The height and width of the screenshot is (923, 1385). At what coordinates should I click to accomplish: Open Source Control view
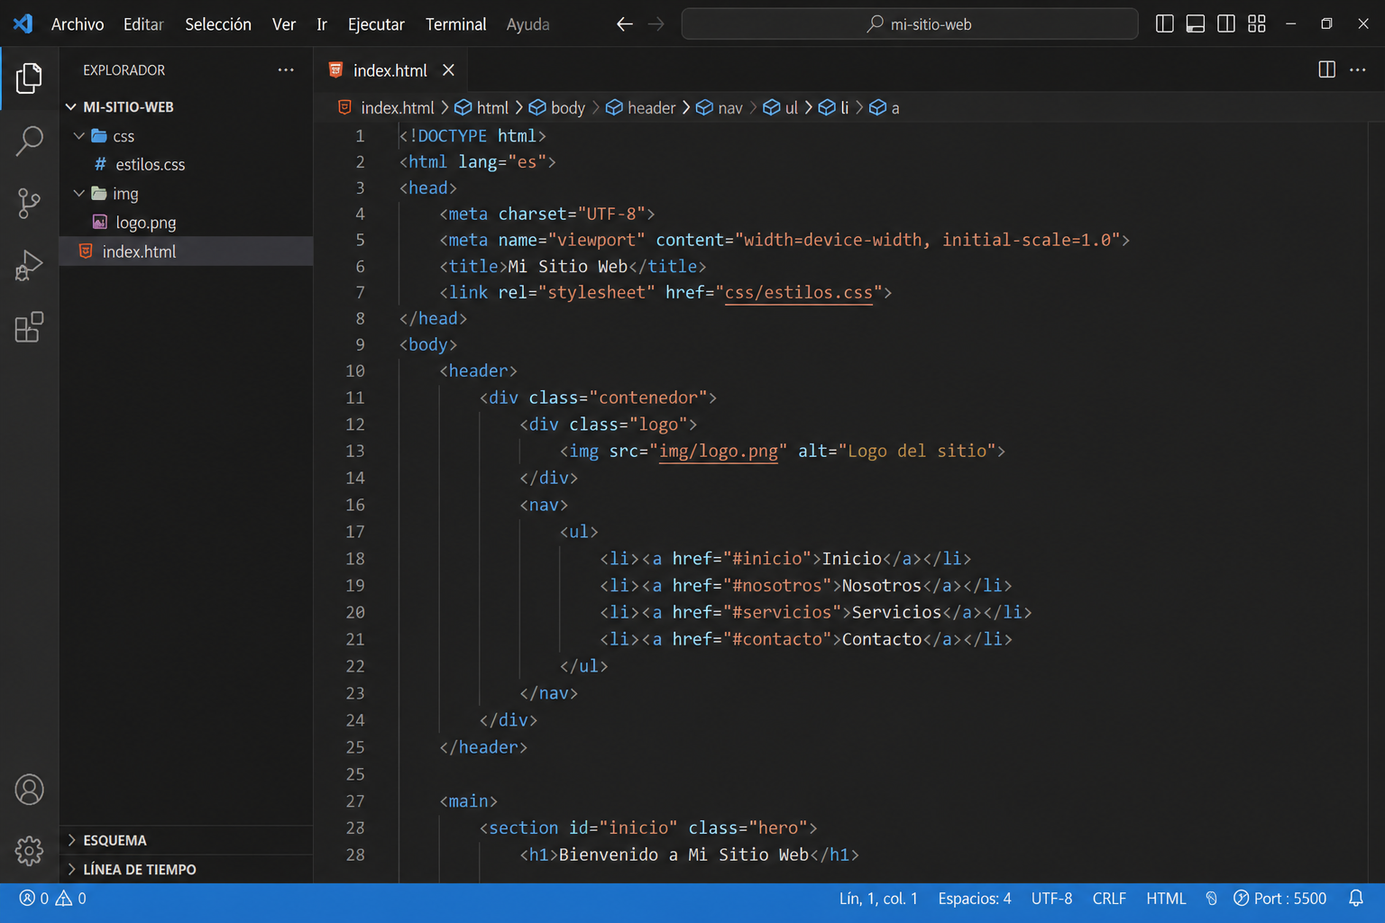(29, 203)
